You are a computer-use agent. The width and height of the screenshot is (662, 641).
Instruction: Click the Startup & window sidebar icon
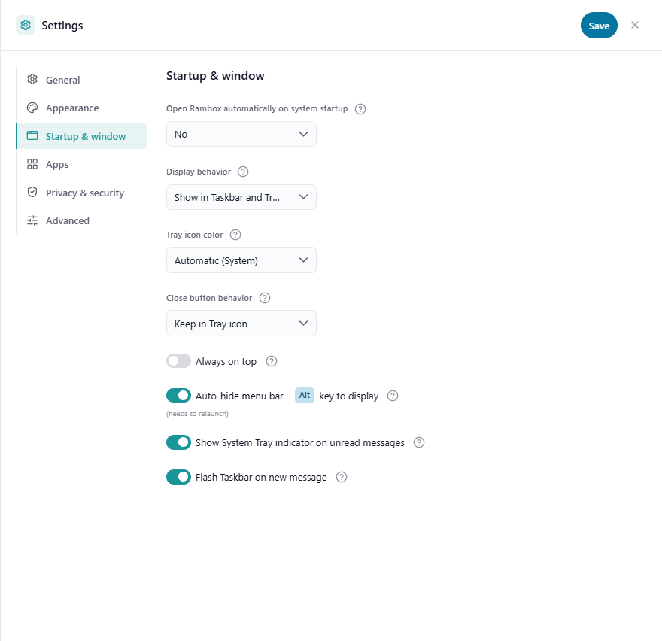(x=32, y=135)
